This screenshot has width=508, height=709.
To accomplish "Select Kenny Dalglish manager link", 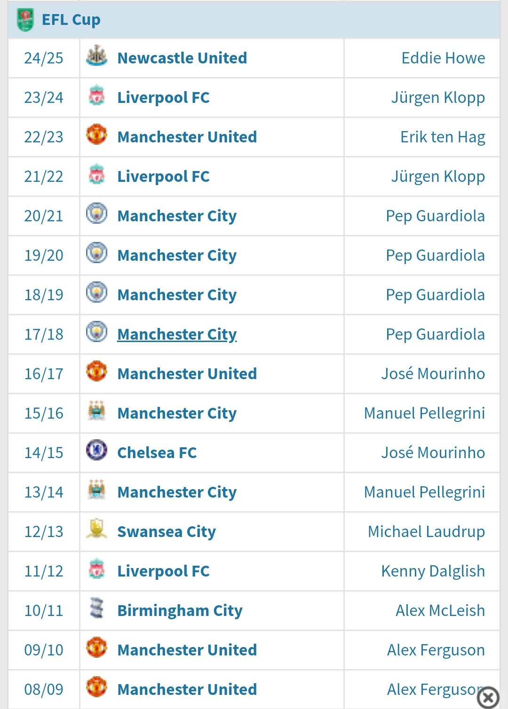I will pos(433,571).
